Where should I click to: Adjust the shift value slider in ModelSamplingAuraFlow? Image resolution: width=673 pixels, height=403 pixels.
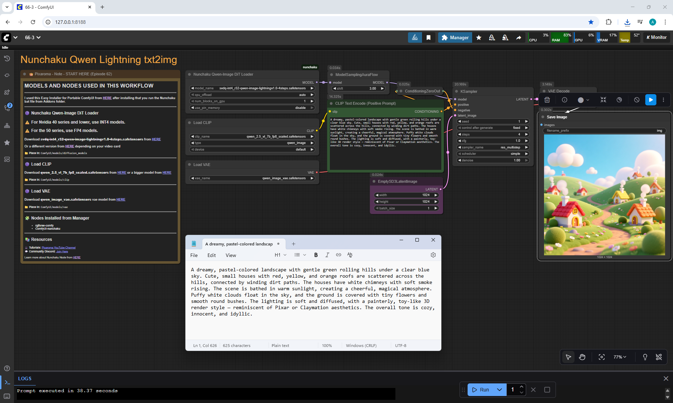tap(358, 89)
